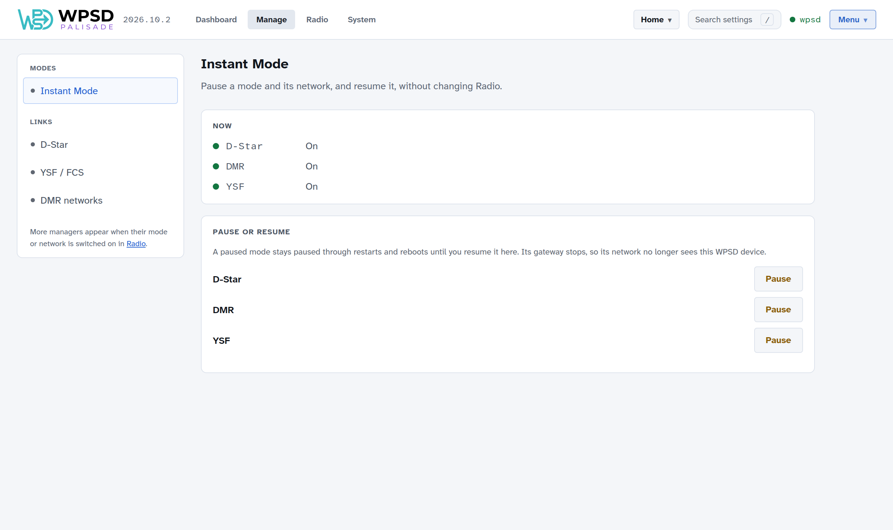Click the wpsd host status indicator

(805, 20)
